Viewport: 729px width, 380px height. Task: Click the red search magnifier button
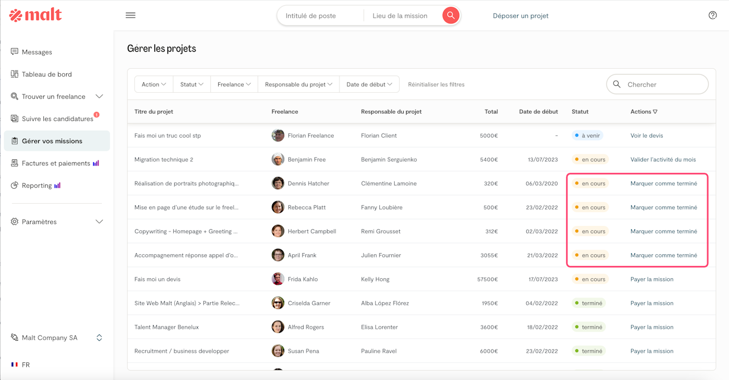[450, 15]
